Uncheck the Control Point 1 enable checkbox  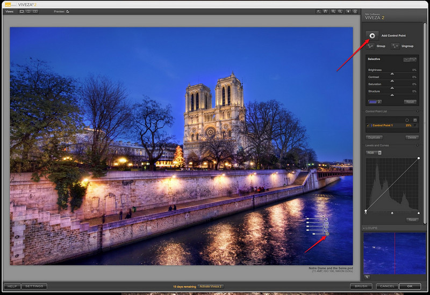pyautogui.click(x=368, y=126)
